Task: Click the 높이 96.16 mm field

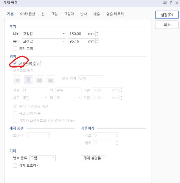Action: (x=82, y=41)
